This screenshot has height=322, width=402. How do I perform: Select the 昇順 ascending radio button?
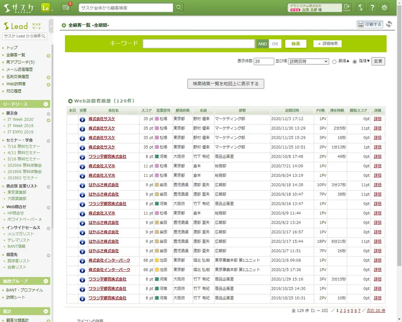(334, 62)
